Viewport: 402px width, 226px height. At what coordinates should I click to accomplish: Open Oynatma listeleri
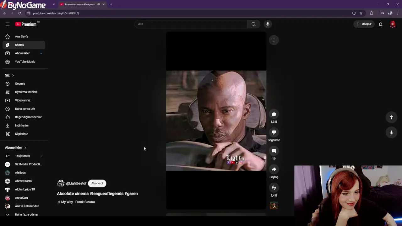pyautogui.click(x=24, y=92)
